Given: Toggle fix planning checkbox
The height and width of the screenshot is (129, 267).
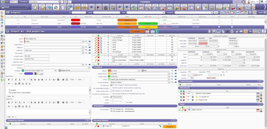Looking at the screenshot, I should [x=111, y=85].
